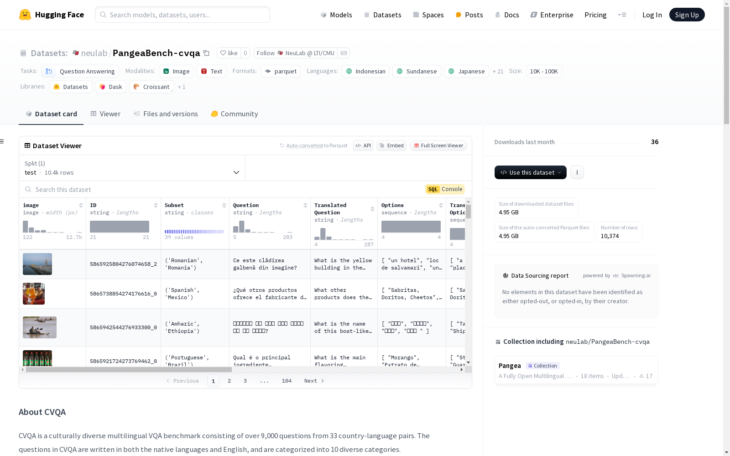Expand the more navigation menu icon

[x=622, y=15]
